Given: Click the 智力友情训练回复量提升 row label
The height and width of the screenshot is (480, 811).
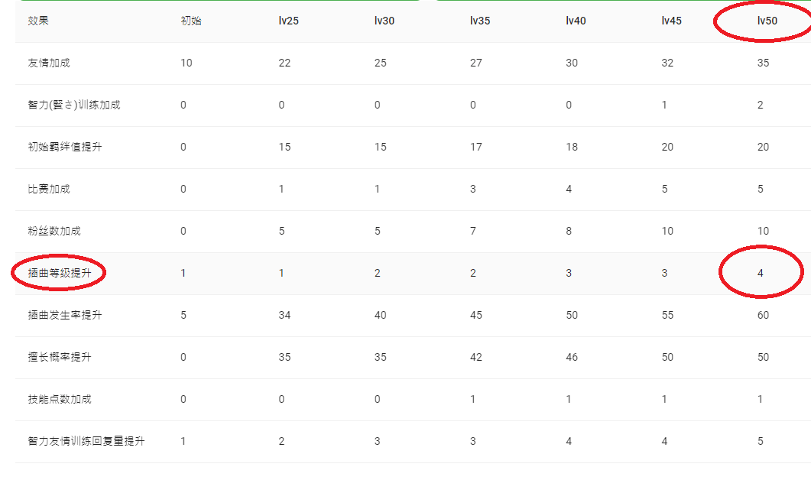Looking at the screenshot, I should [86, 441].
